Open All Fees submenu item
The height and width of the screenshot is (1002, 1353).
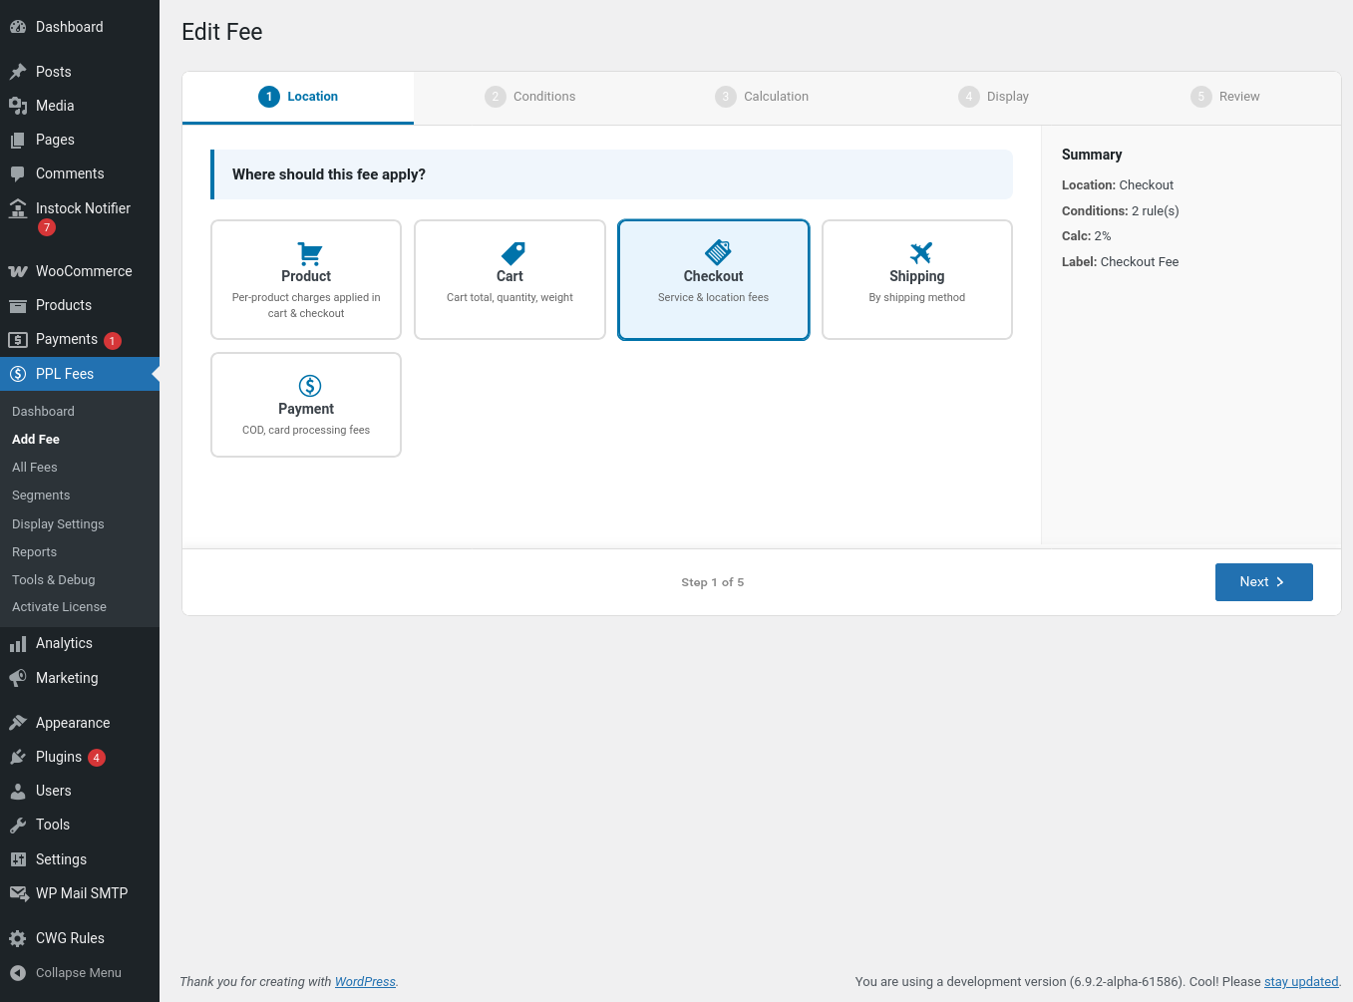[x=35, y=468]
